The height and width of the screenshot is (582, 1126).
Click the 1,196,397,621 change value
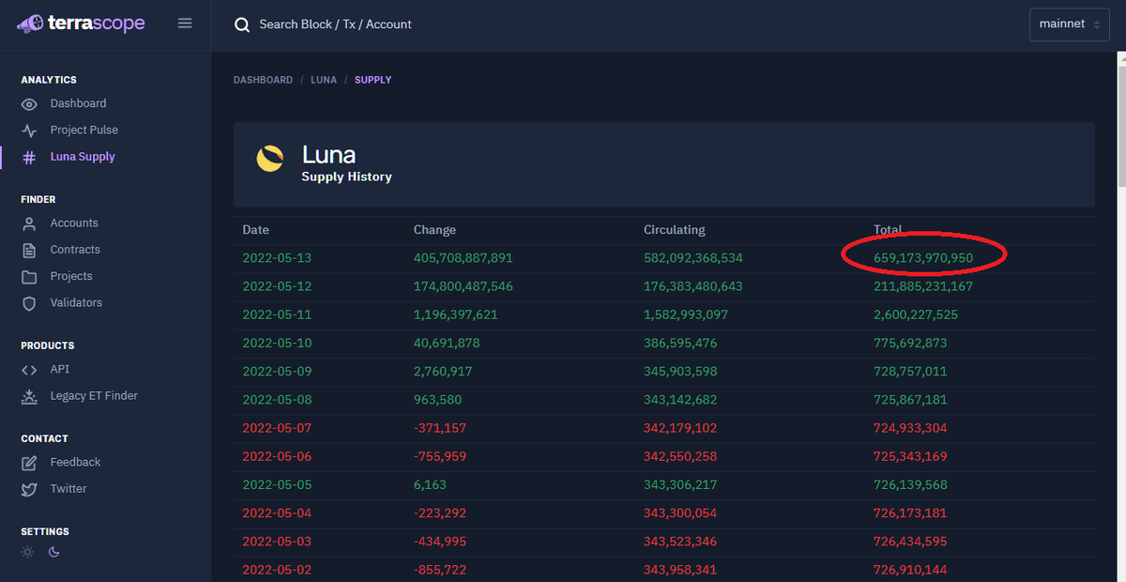(x=456, y=314)
